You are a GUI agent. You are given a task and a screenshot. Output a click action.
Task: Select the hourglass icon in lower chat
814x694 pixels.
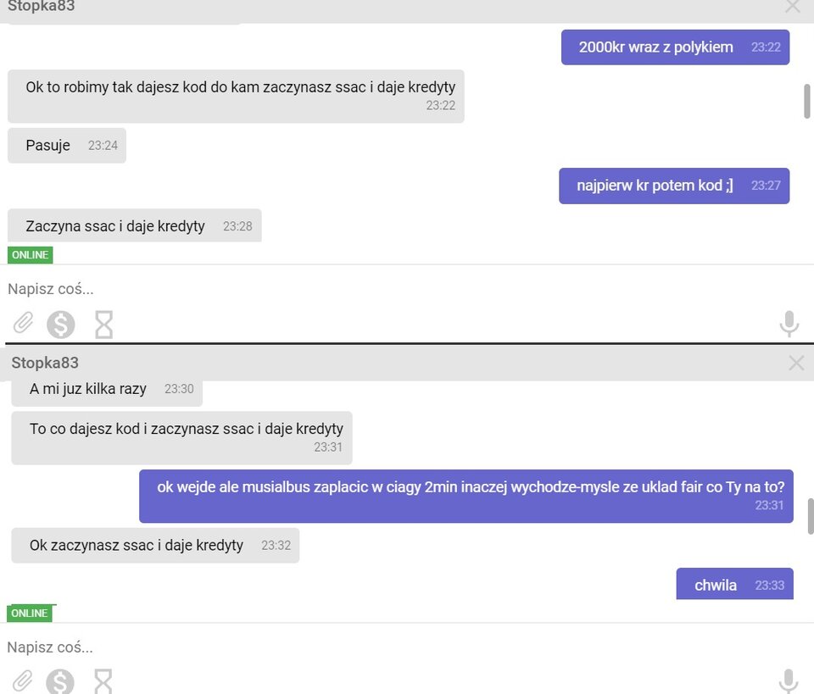click(103, 681)
